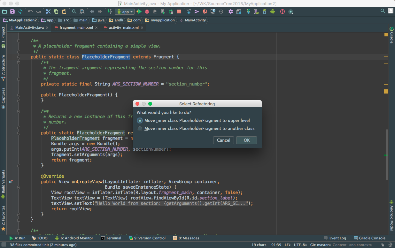This screenshot has height=248, width=395.
Task: Open the SDK Manager toolbar icon
Action: click(265, 11)
